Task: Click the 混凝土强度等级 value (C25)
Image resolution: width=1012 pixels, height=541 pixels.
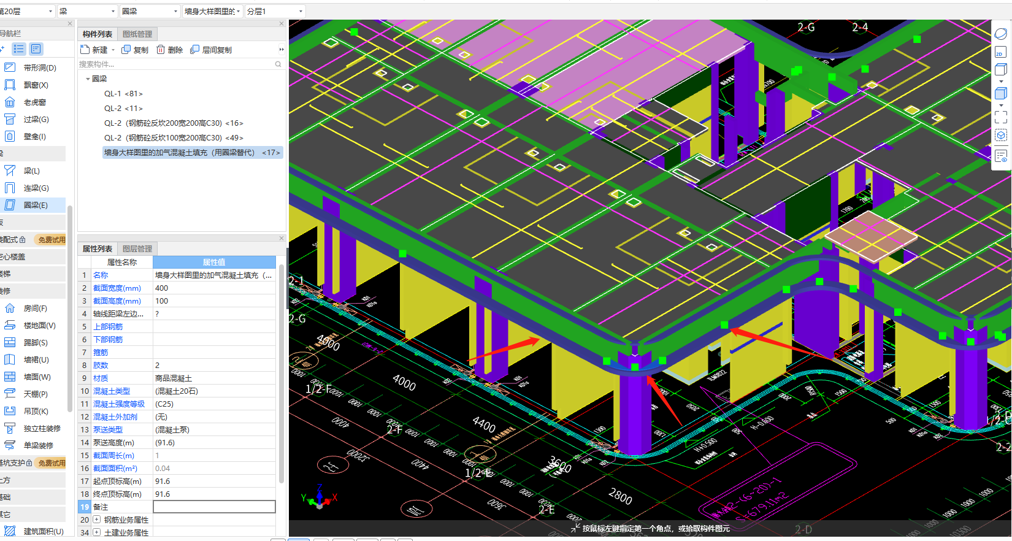Action: pos(214,404)
